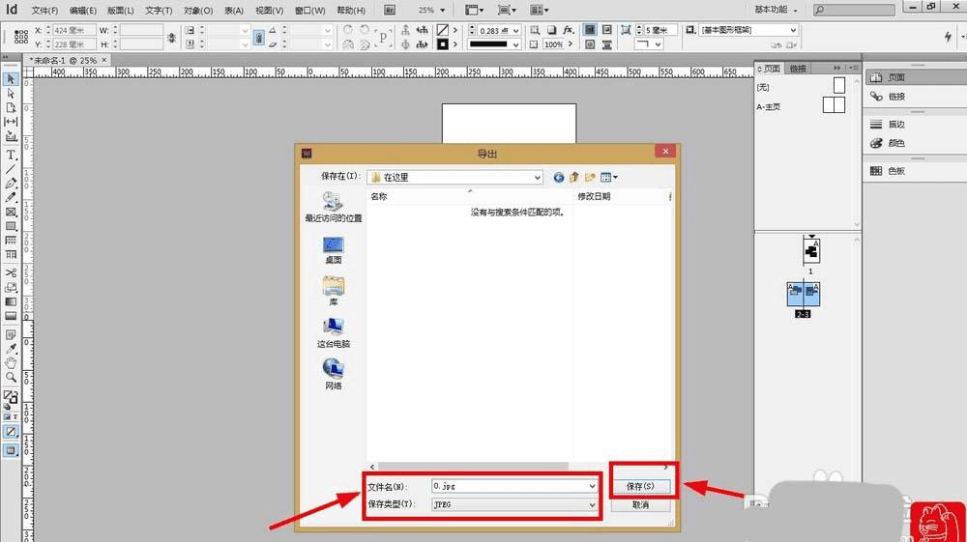Open the 对象(O) menu

click(x=198, y=11)
